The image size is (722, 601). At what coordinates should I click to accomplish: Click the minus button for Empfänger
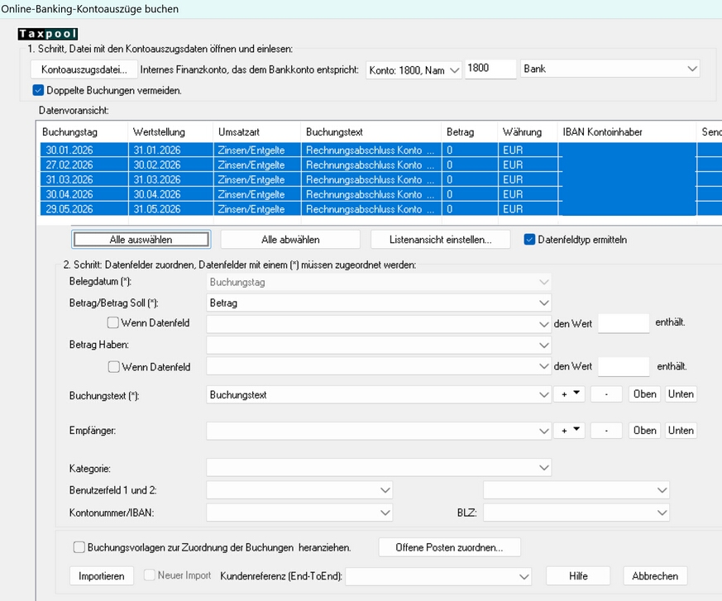point(606,430)
